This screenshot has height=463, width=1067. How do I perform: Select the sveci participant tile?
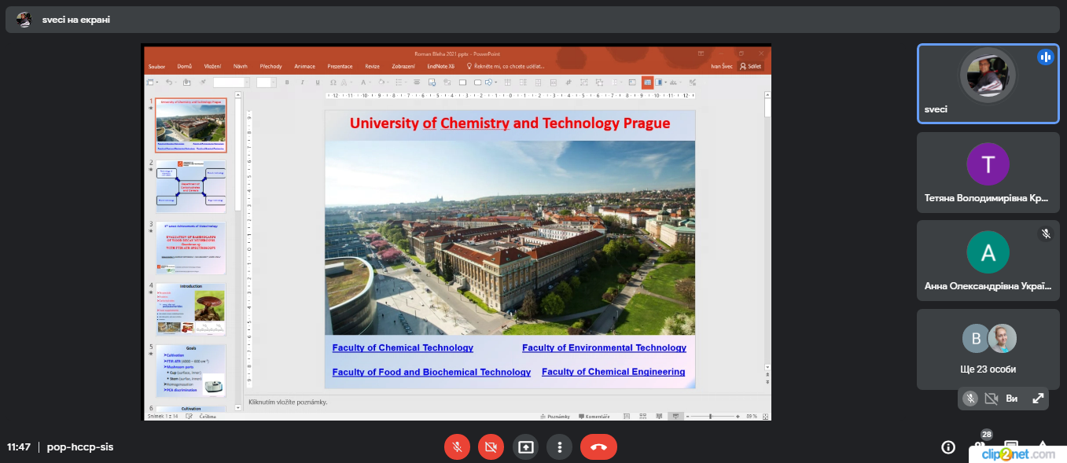coord(988,83)
